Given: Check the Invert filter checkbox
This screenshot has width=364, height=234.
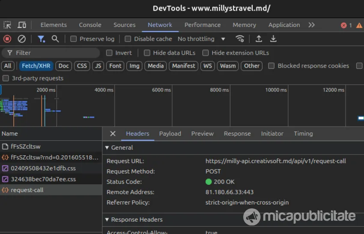Looking at the screenshot, I should coord(109,53).
